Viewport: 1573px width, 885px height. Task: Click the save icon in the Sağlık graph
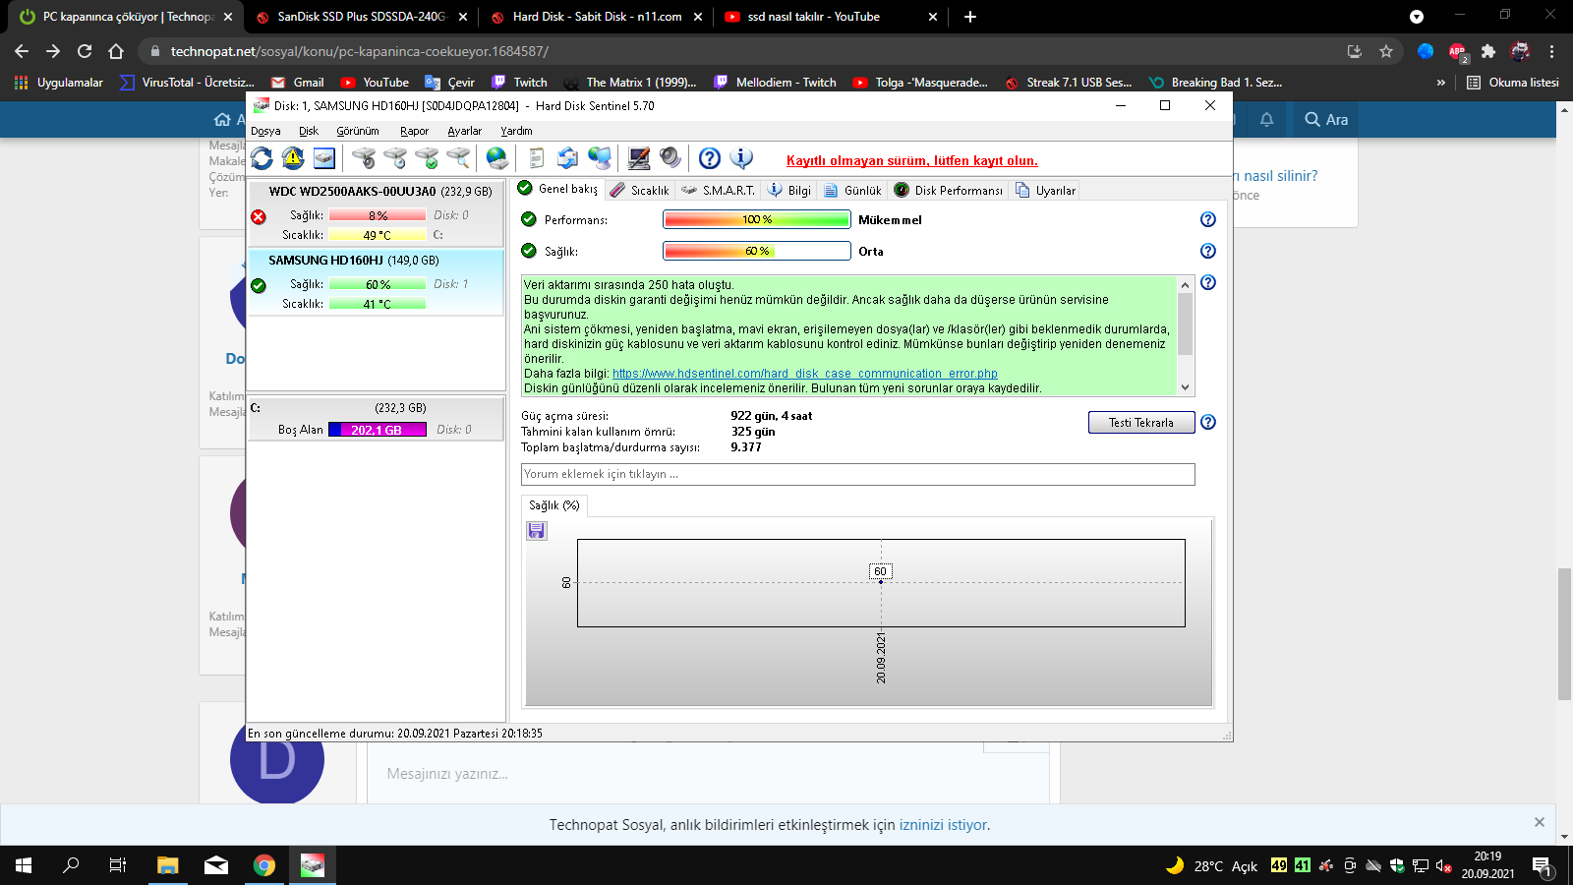point(537,531)
